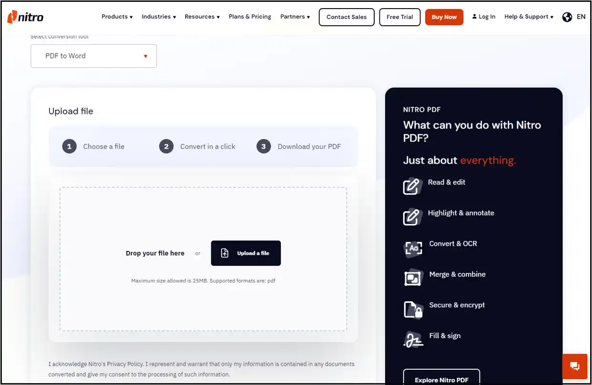Click the Fill & sign text
The width and height of the screenshot is (592, 385).
pos(445,335)
